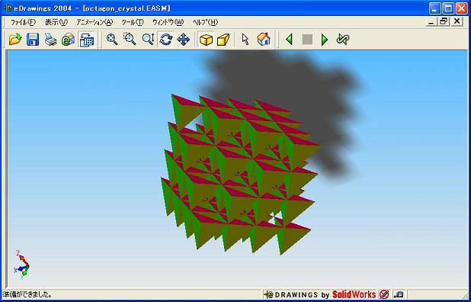Screen dimensions: 471x302
Task: Activate the Zoom to Area tool
Action: (x=130, y=40)
